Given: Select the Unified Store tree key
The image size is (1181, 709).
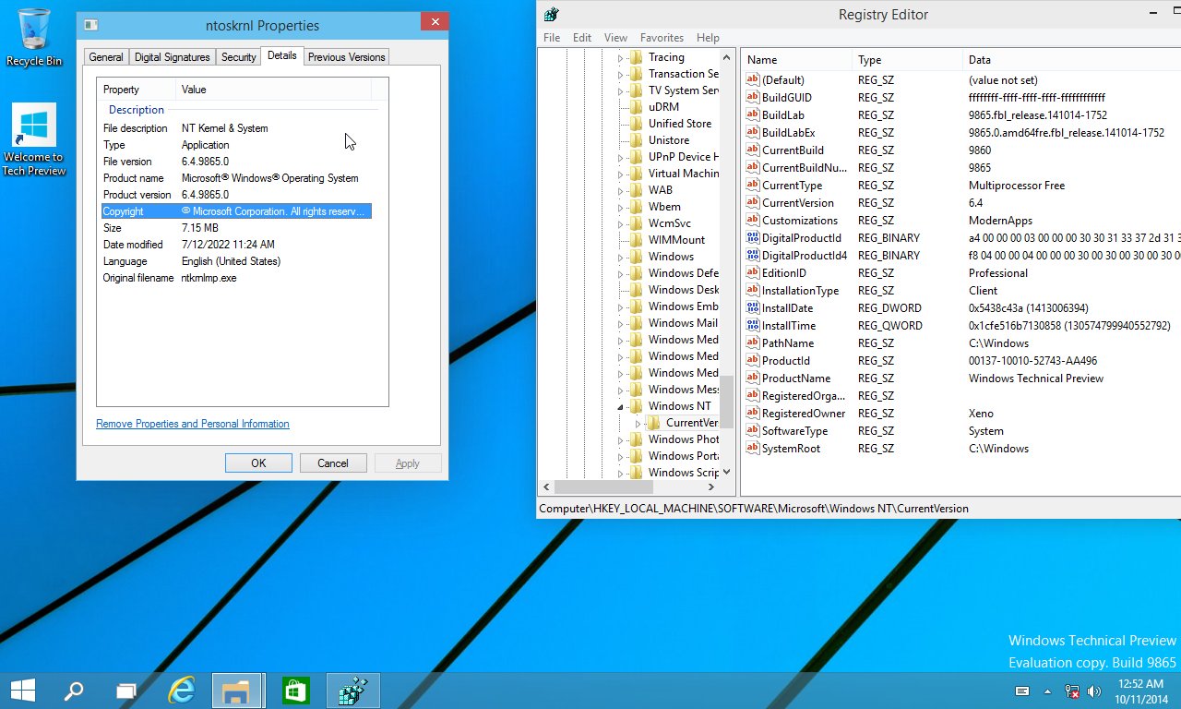Looking at the screenshot, I should (679, 124).
